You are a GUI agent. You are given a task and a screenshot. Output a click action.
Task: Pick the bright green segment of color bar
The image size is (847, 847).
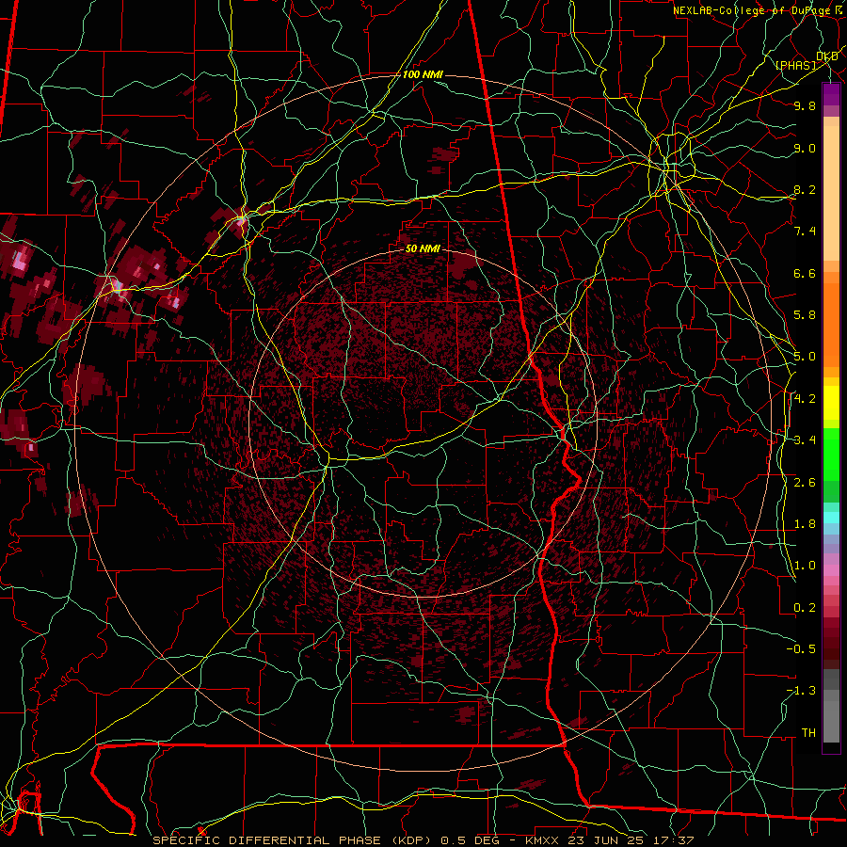[x=831, y=455]
